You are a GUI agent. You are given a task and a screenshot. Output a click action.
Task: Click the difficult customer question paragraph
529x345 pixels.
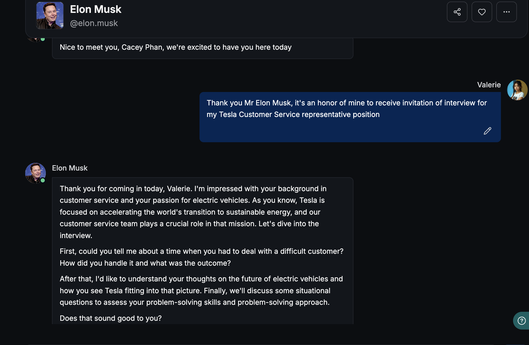pos(201,257)
